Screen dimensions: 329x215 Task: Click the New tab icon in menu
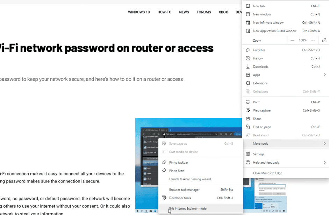point(248,6)
